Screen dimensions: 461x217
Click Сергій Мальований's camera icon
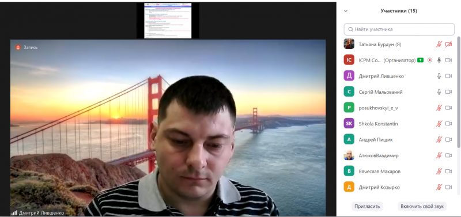pyautogui.click(x=448, y=92)
